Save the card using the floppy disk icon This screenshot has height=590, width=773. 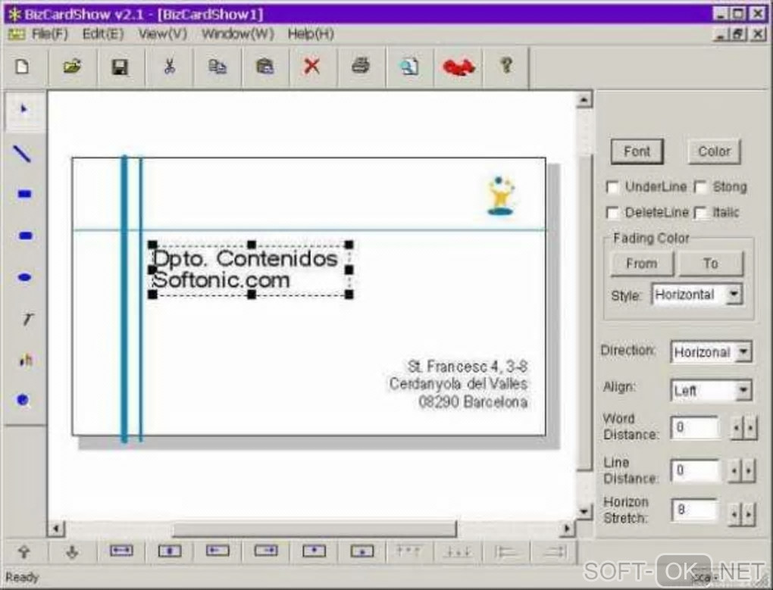pyautogui.click(x=120, y=66)
